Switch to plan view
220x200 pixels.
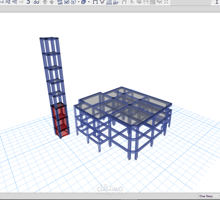point(8,2)
